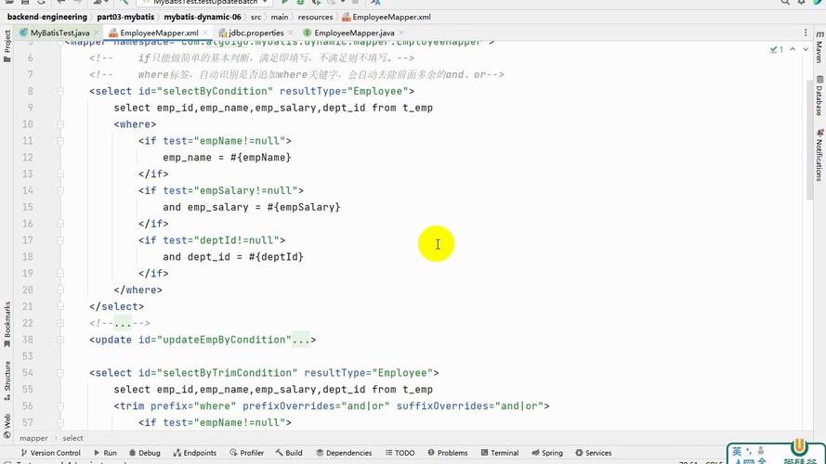Close the jdbc.properties tab

pyautogui.click(x=291, y=32)
